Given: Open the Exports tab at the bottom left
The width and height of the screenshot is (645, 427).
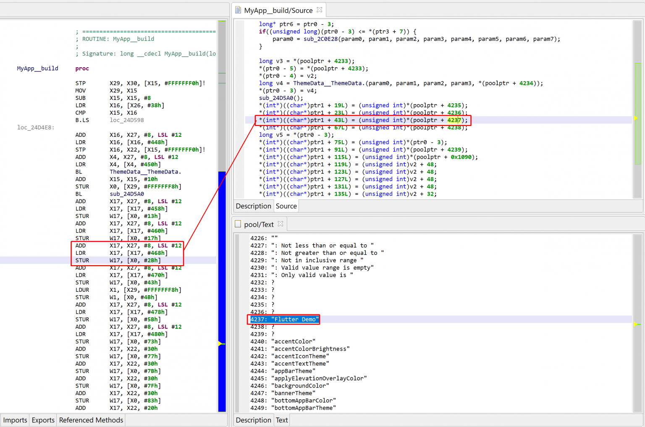Looking at the screenshot, I should [42, 420].
